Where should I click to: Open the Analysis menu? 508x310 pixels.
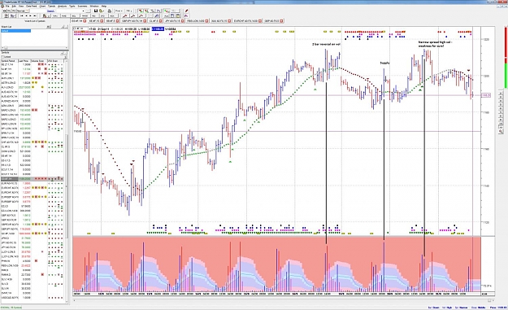pyautogui.click(x=62, y=7)
